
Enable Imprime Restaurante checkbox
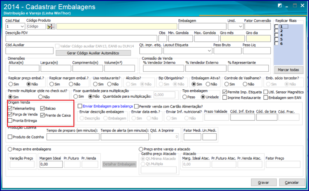[x=225, y=97]
